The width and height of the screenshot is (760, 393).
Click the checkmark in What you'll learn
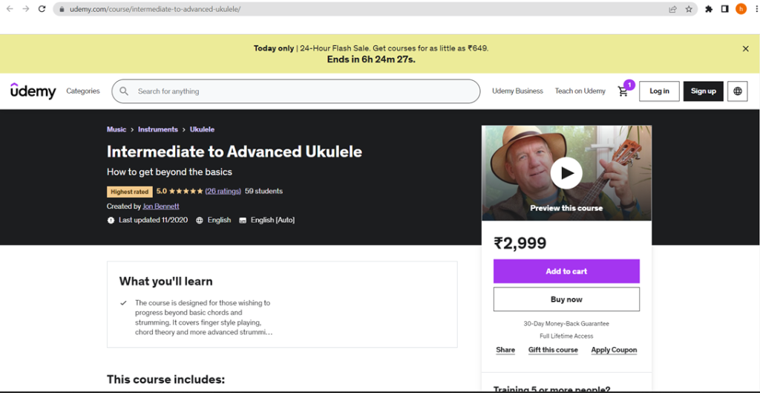click(123, 303)
